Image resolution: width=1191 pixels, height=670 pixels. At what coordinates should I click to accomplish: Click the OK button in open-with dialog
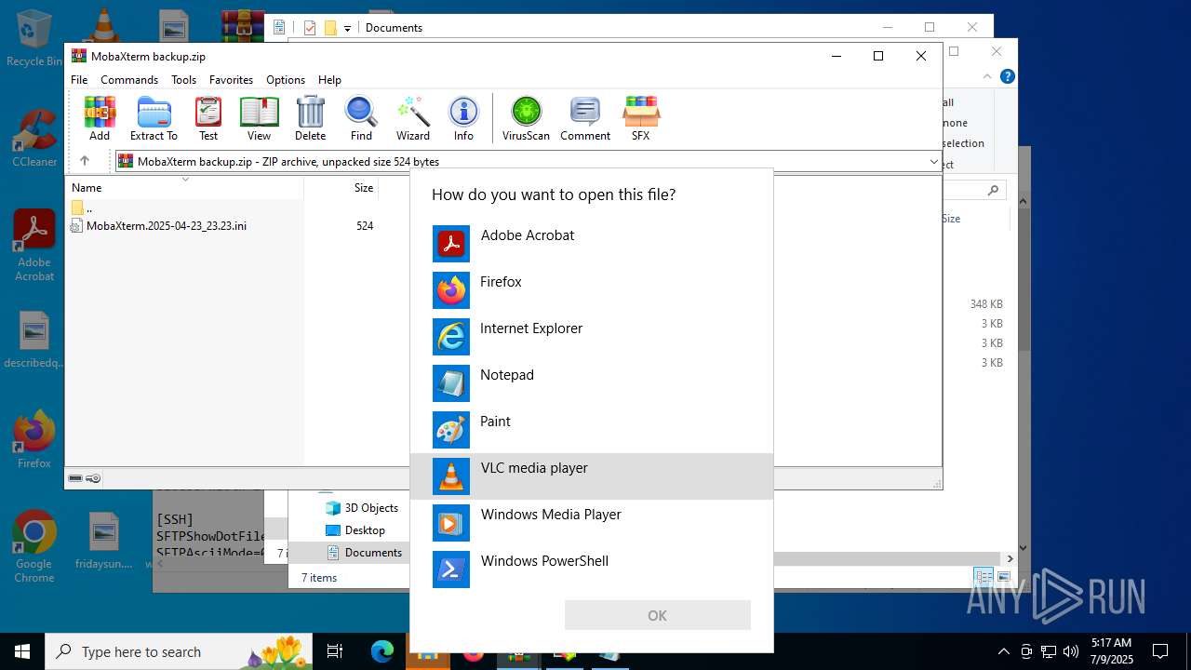[657, 615]
